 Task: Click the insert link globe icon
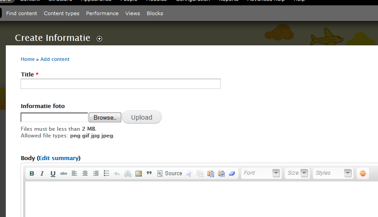click(128, 173)
